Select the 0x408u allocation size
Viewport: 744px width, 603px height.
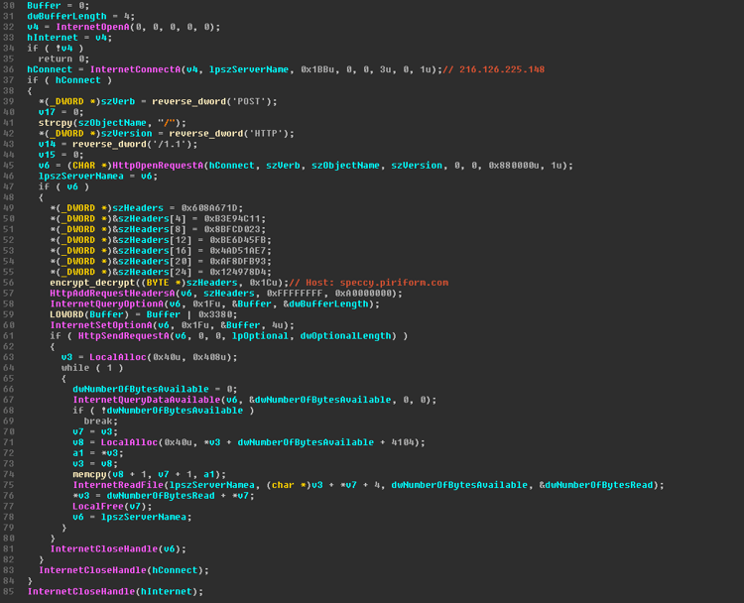(211, 358)
